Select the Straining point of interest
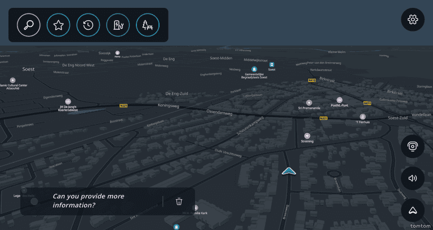 coord(307,136)
